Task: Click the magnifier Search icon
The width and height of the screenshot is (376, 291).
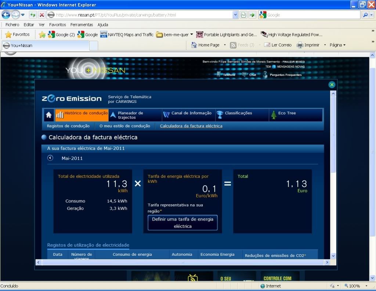Action: click(365, 15)
